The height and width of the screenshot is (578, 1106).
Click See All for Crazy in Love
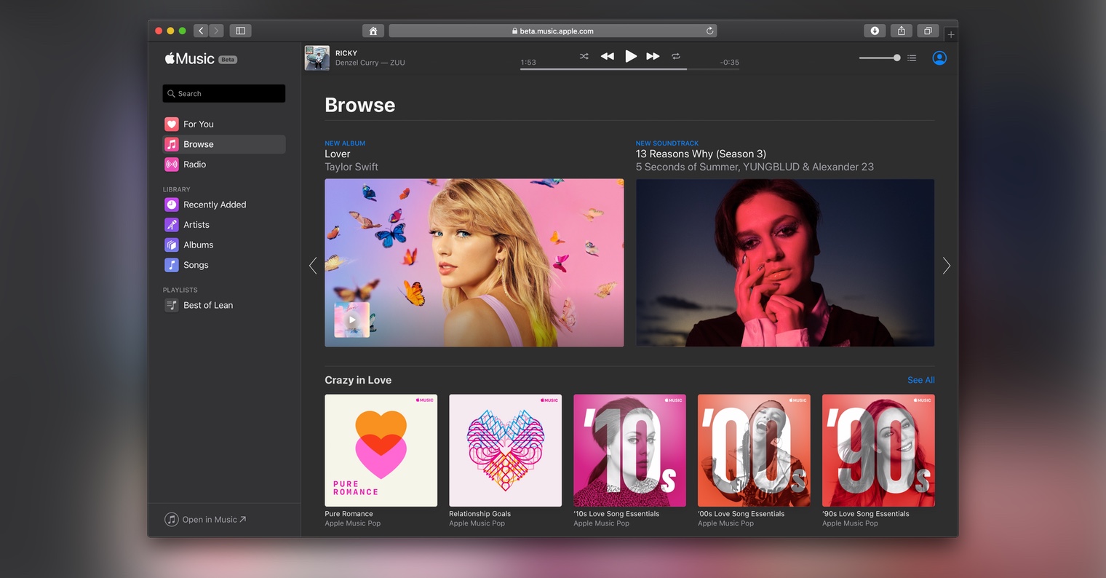(x=920, y=380)
